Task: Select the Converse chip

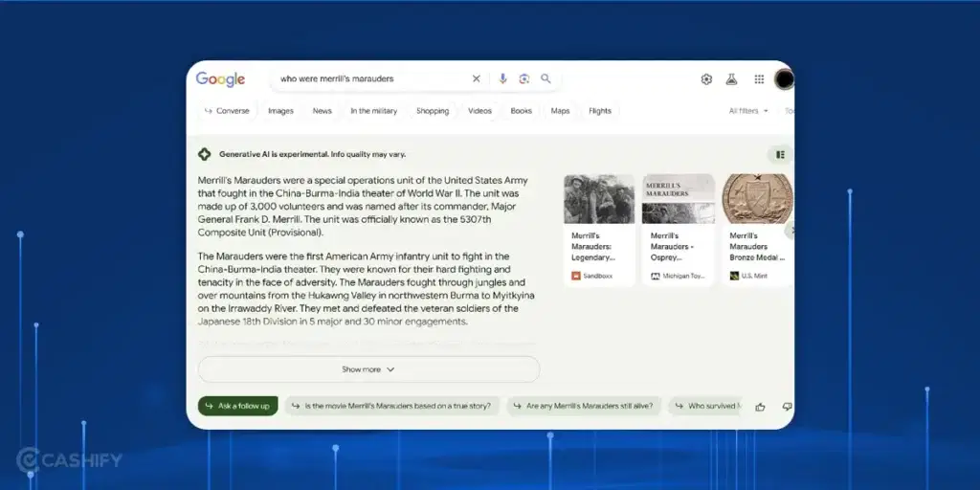Action: [227, 111]
